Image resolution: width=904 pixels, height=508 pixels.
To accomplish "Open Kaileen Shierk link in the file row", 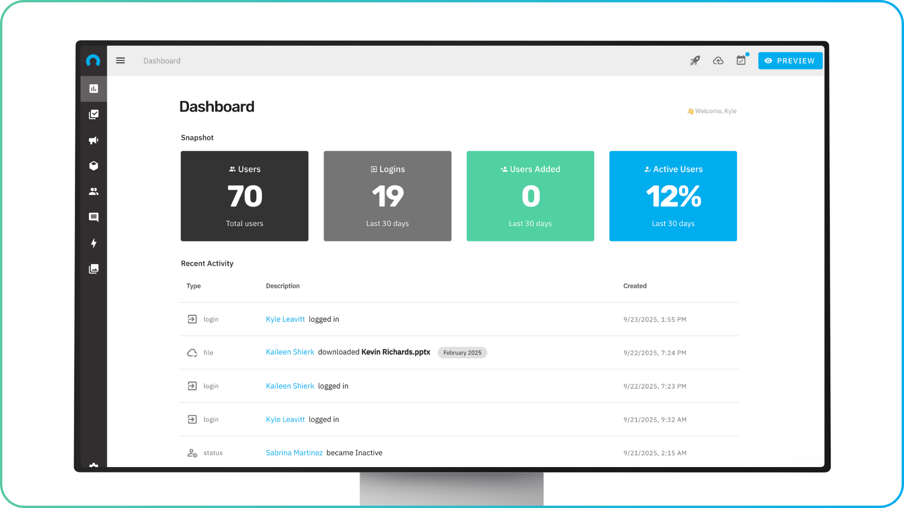I will pos(290,352).
